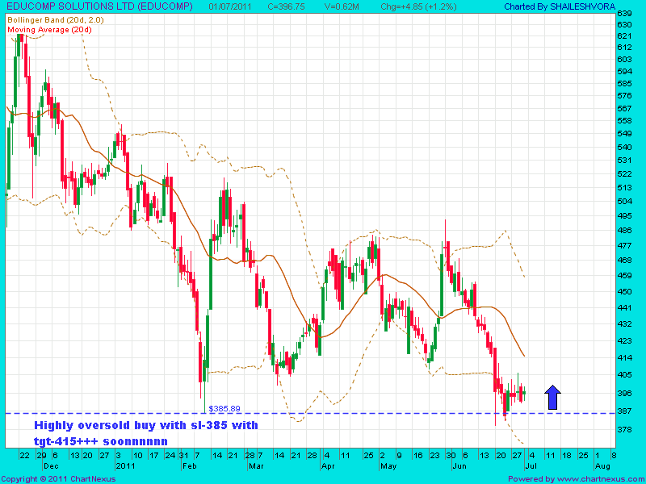Click the 441 price axis label
Image resolution: width=646 pixels, height=484 pixels.
(x=624, y=307)
